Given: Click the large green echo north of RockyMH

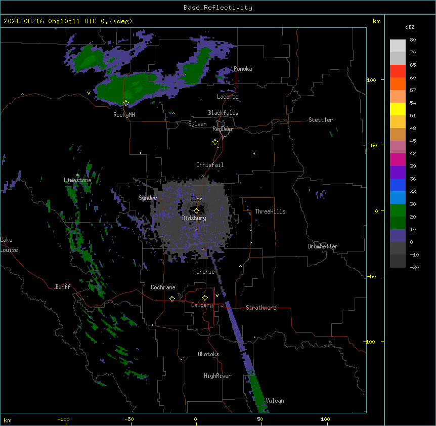Looking at the screenshot, I should (x=130, y=88).
